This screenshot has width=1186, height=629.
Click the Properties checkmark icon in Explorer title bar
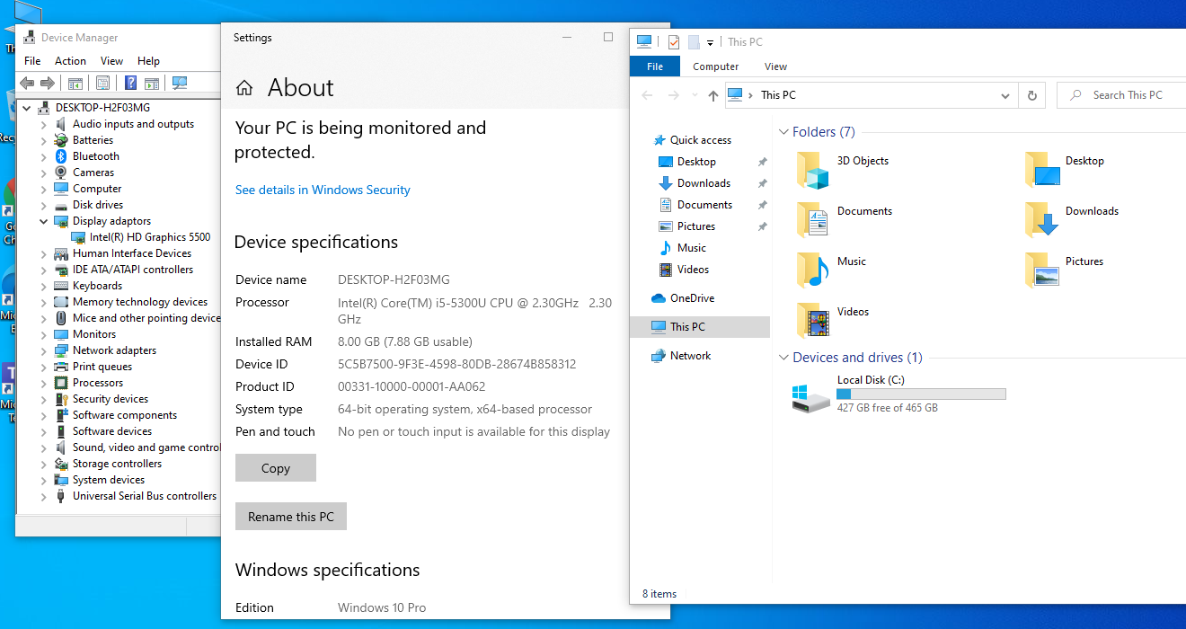[673, 41]
